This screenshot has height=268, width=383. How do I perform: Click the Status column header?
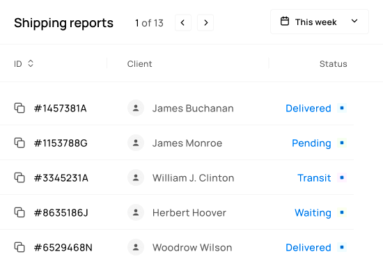click(x=333, y=64)
